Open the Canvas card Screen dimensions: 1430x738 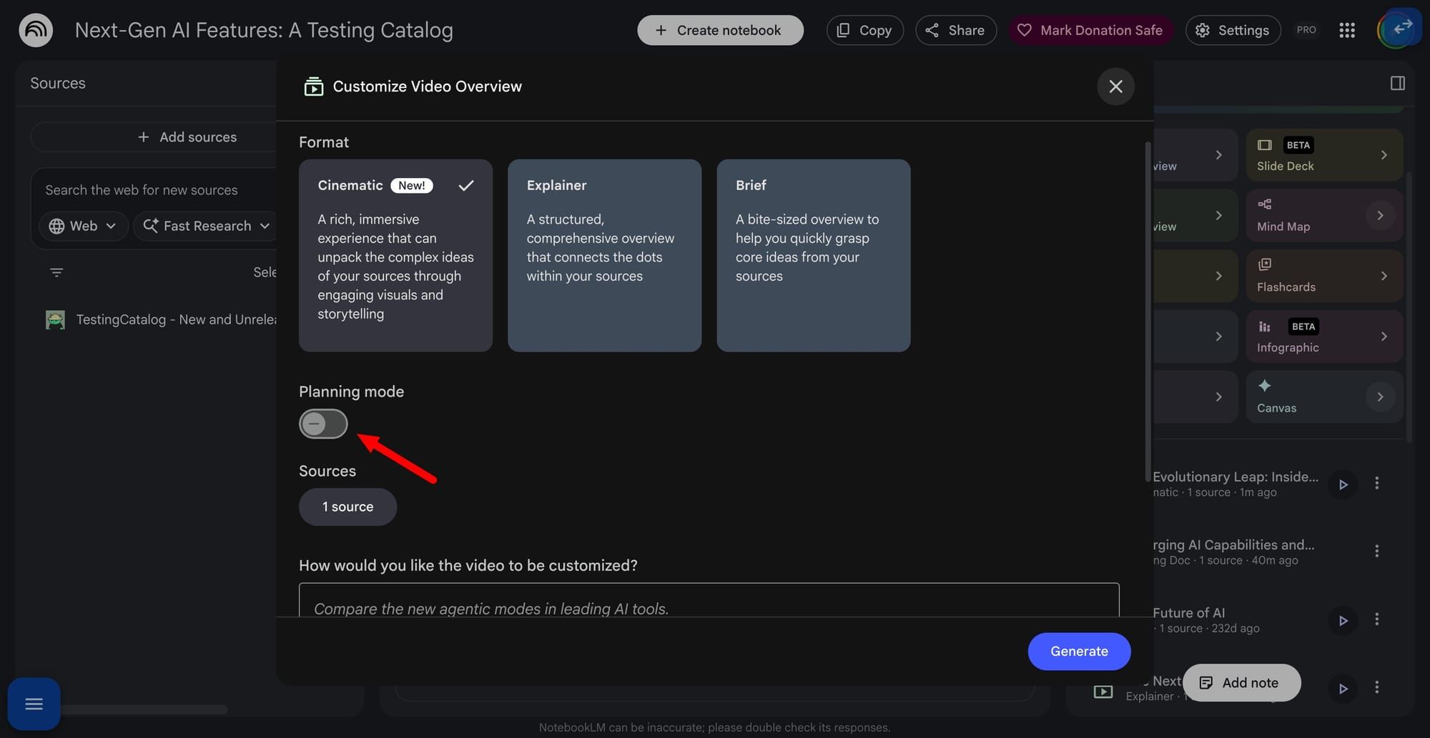[1324, 397]
